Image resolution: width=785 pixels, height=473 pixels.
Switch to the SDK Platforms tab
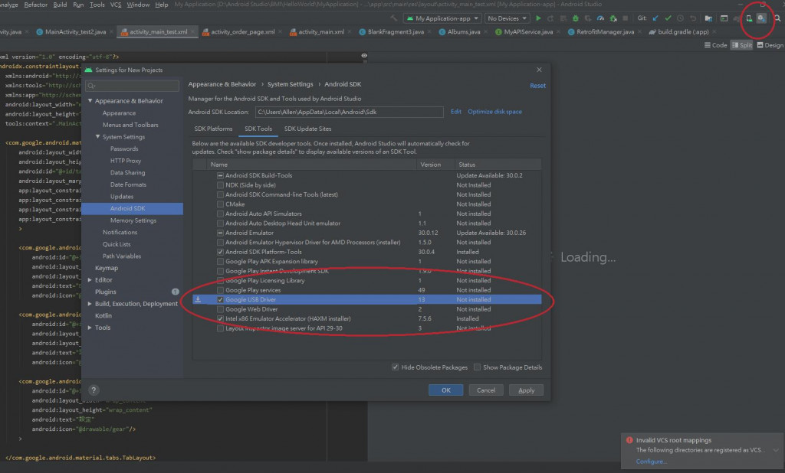click(213, 129)
